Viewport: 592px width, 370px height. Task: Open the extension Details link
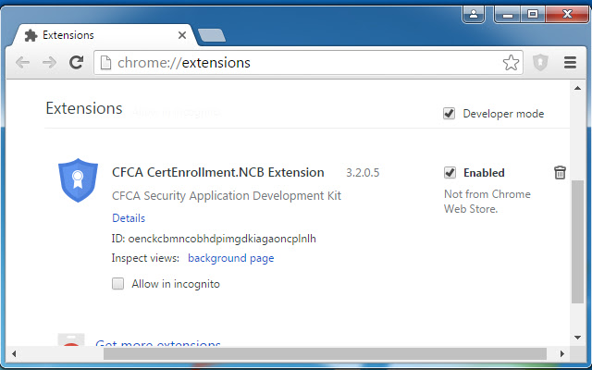(x=129, y=218)
